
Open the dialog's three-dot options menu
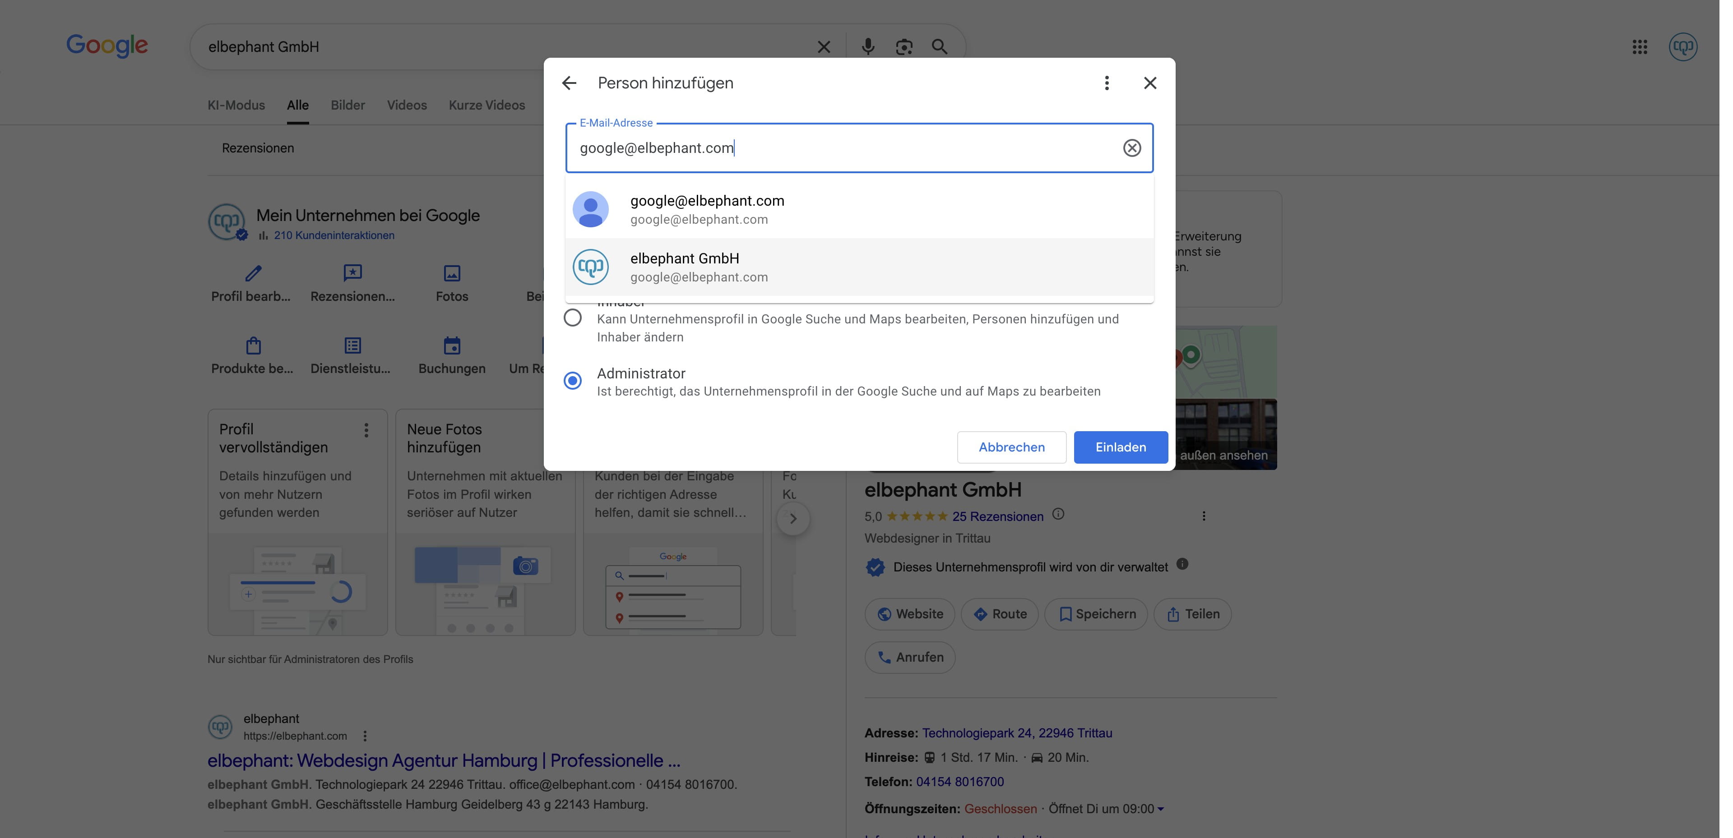1107,83
